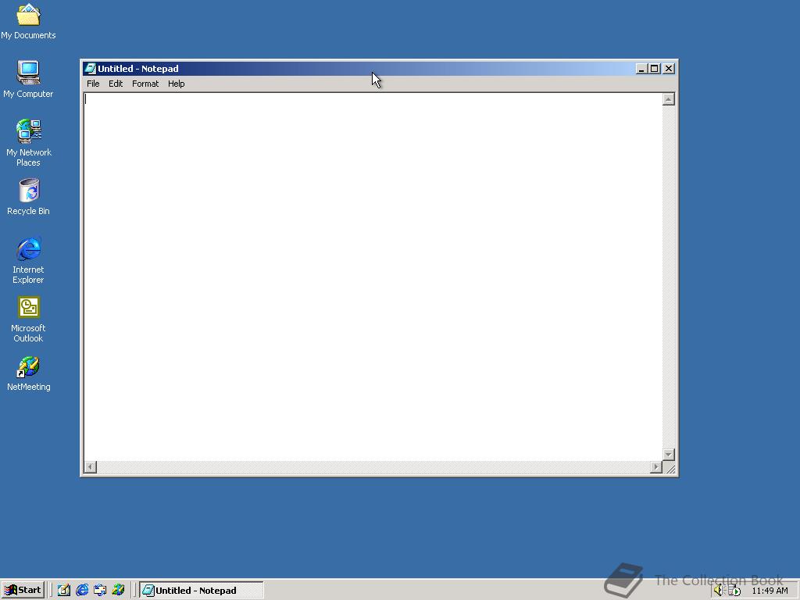Open the Edit menu in Notepad
Viewport: 800px width, 600px height.
(116, 84)
